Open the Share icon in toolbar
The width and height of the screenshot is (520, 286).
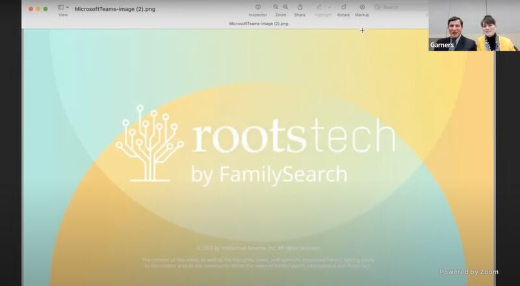coord(300,7)
